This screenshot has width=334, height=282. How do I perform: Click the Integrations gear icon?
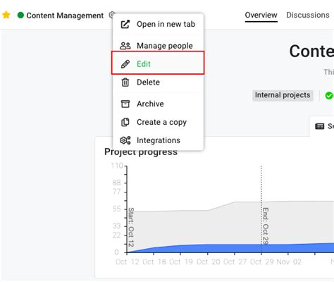[125, 140]
